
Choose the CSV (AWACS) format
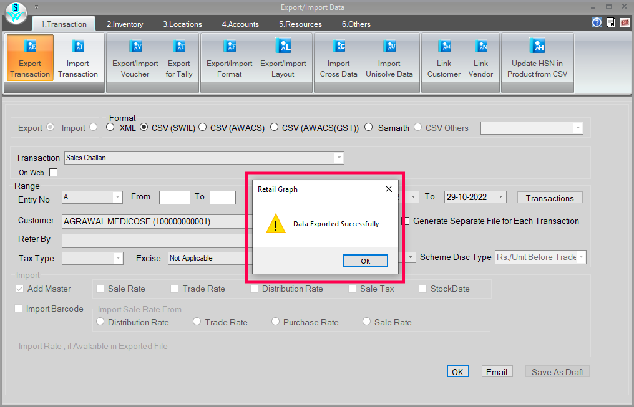pos(203,127)
